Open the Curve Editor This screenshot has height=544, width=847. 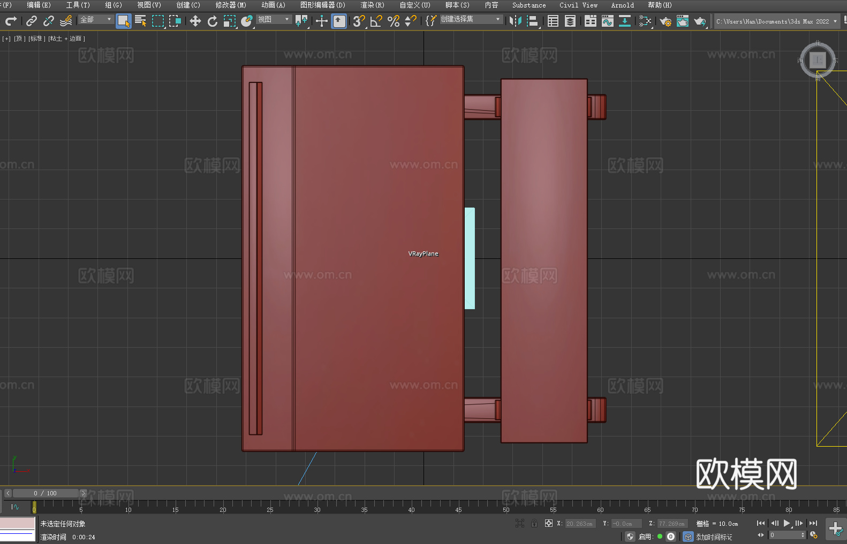coord(608,21)
